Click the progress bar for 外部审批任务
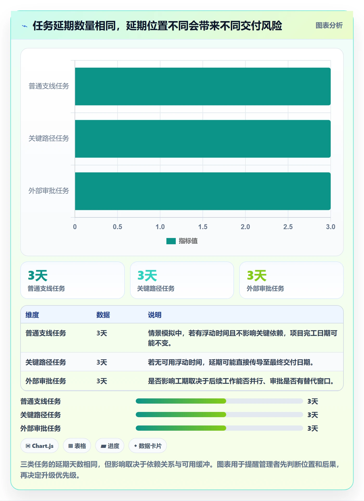The image size is (364, 501). point(219,428)
